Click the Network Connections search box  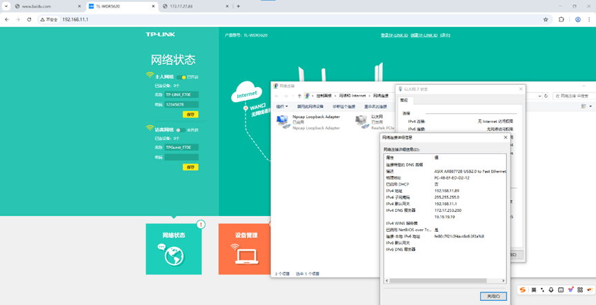point(574,96)
